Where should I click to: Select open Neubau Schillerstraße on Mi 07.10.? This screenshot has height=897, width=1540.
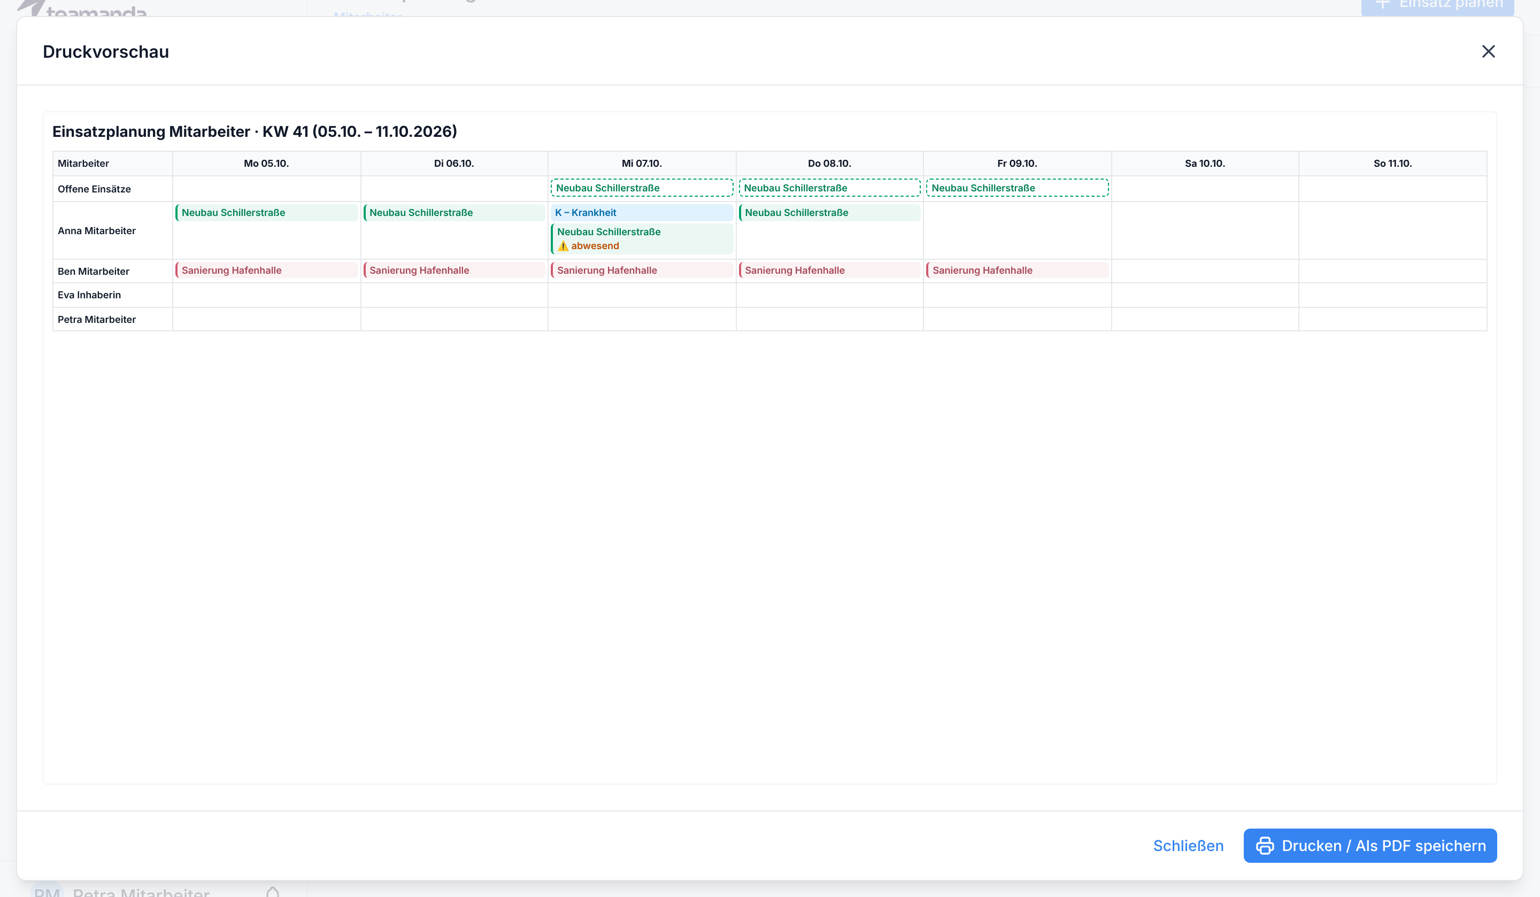click(642, 188)
